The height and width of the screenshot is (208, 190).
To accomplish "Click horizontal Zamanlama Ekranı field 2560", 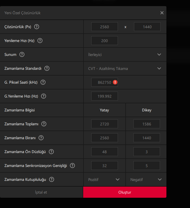I will click(105, 138).
